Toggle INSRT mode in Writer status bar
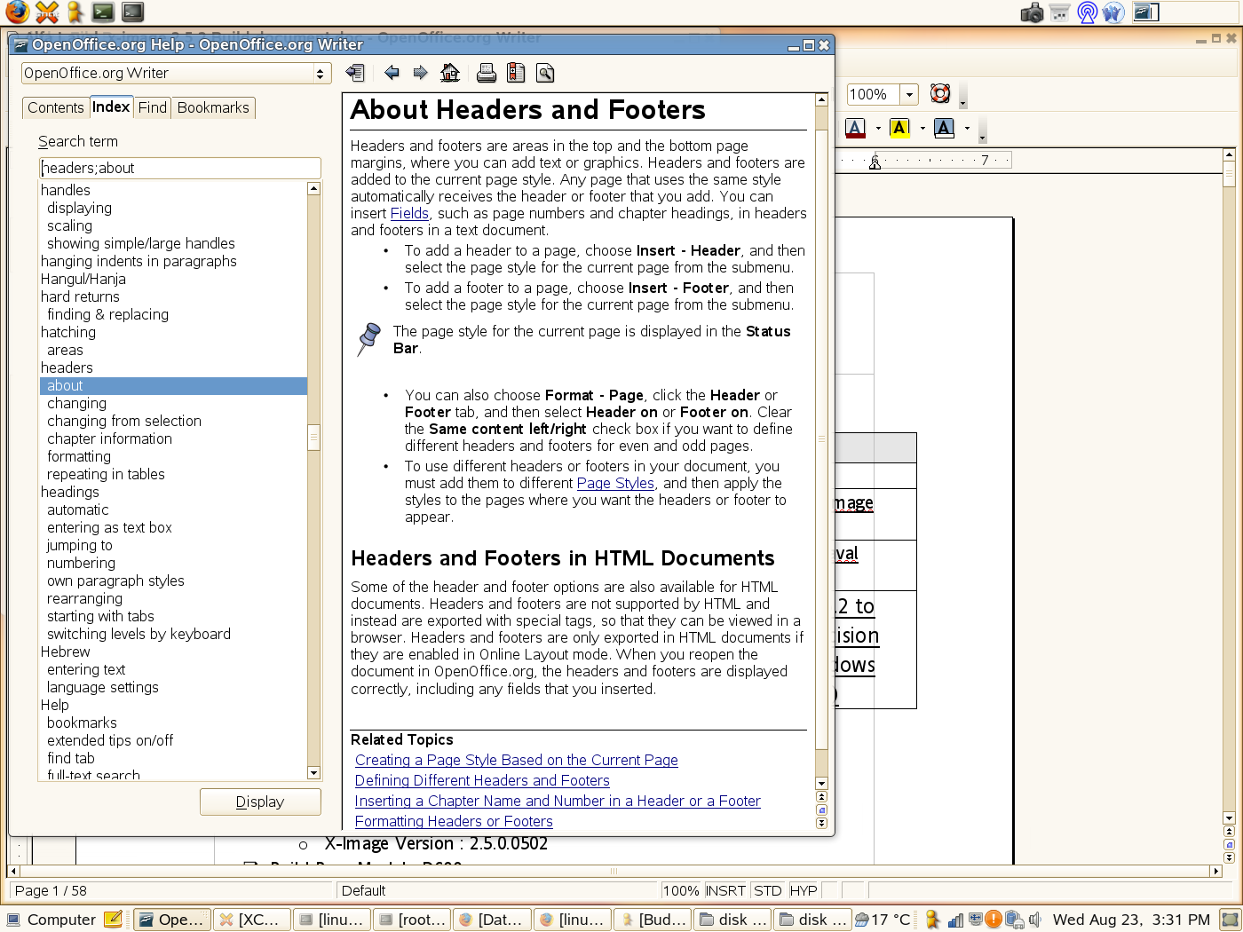Viewport: 1243px width, 932px height. point(726,890)
